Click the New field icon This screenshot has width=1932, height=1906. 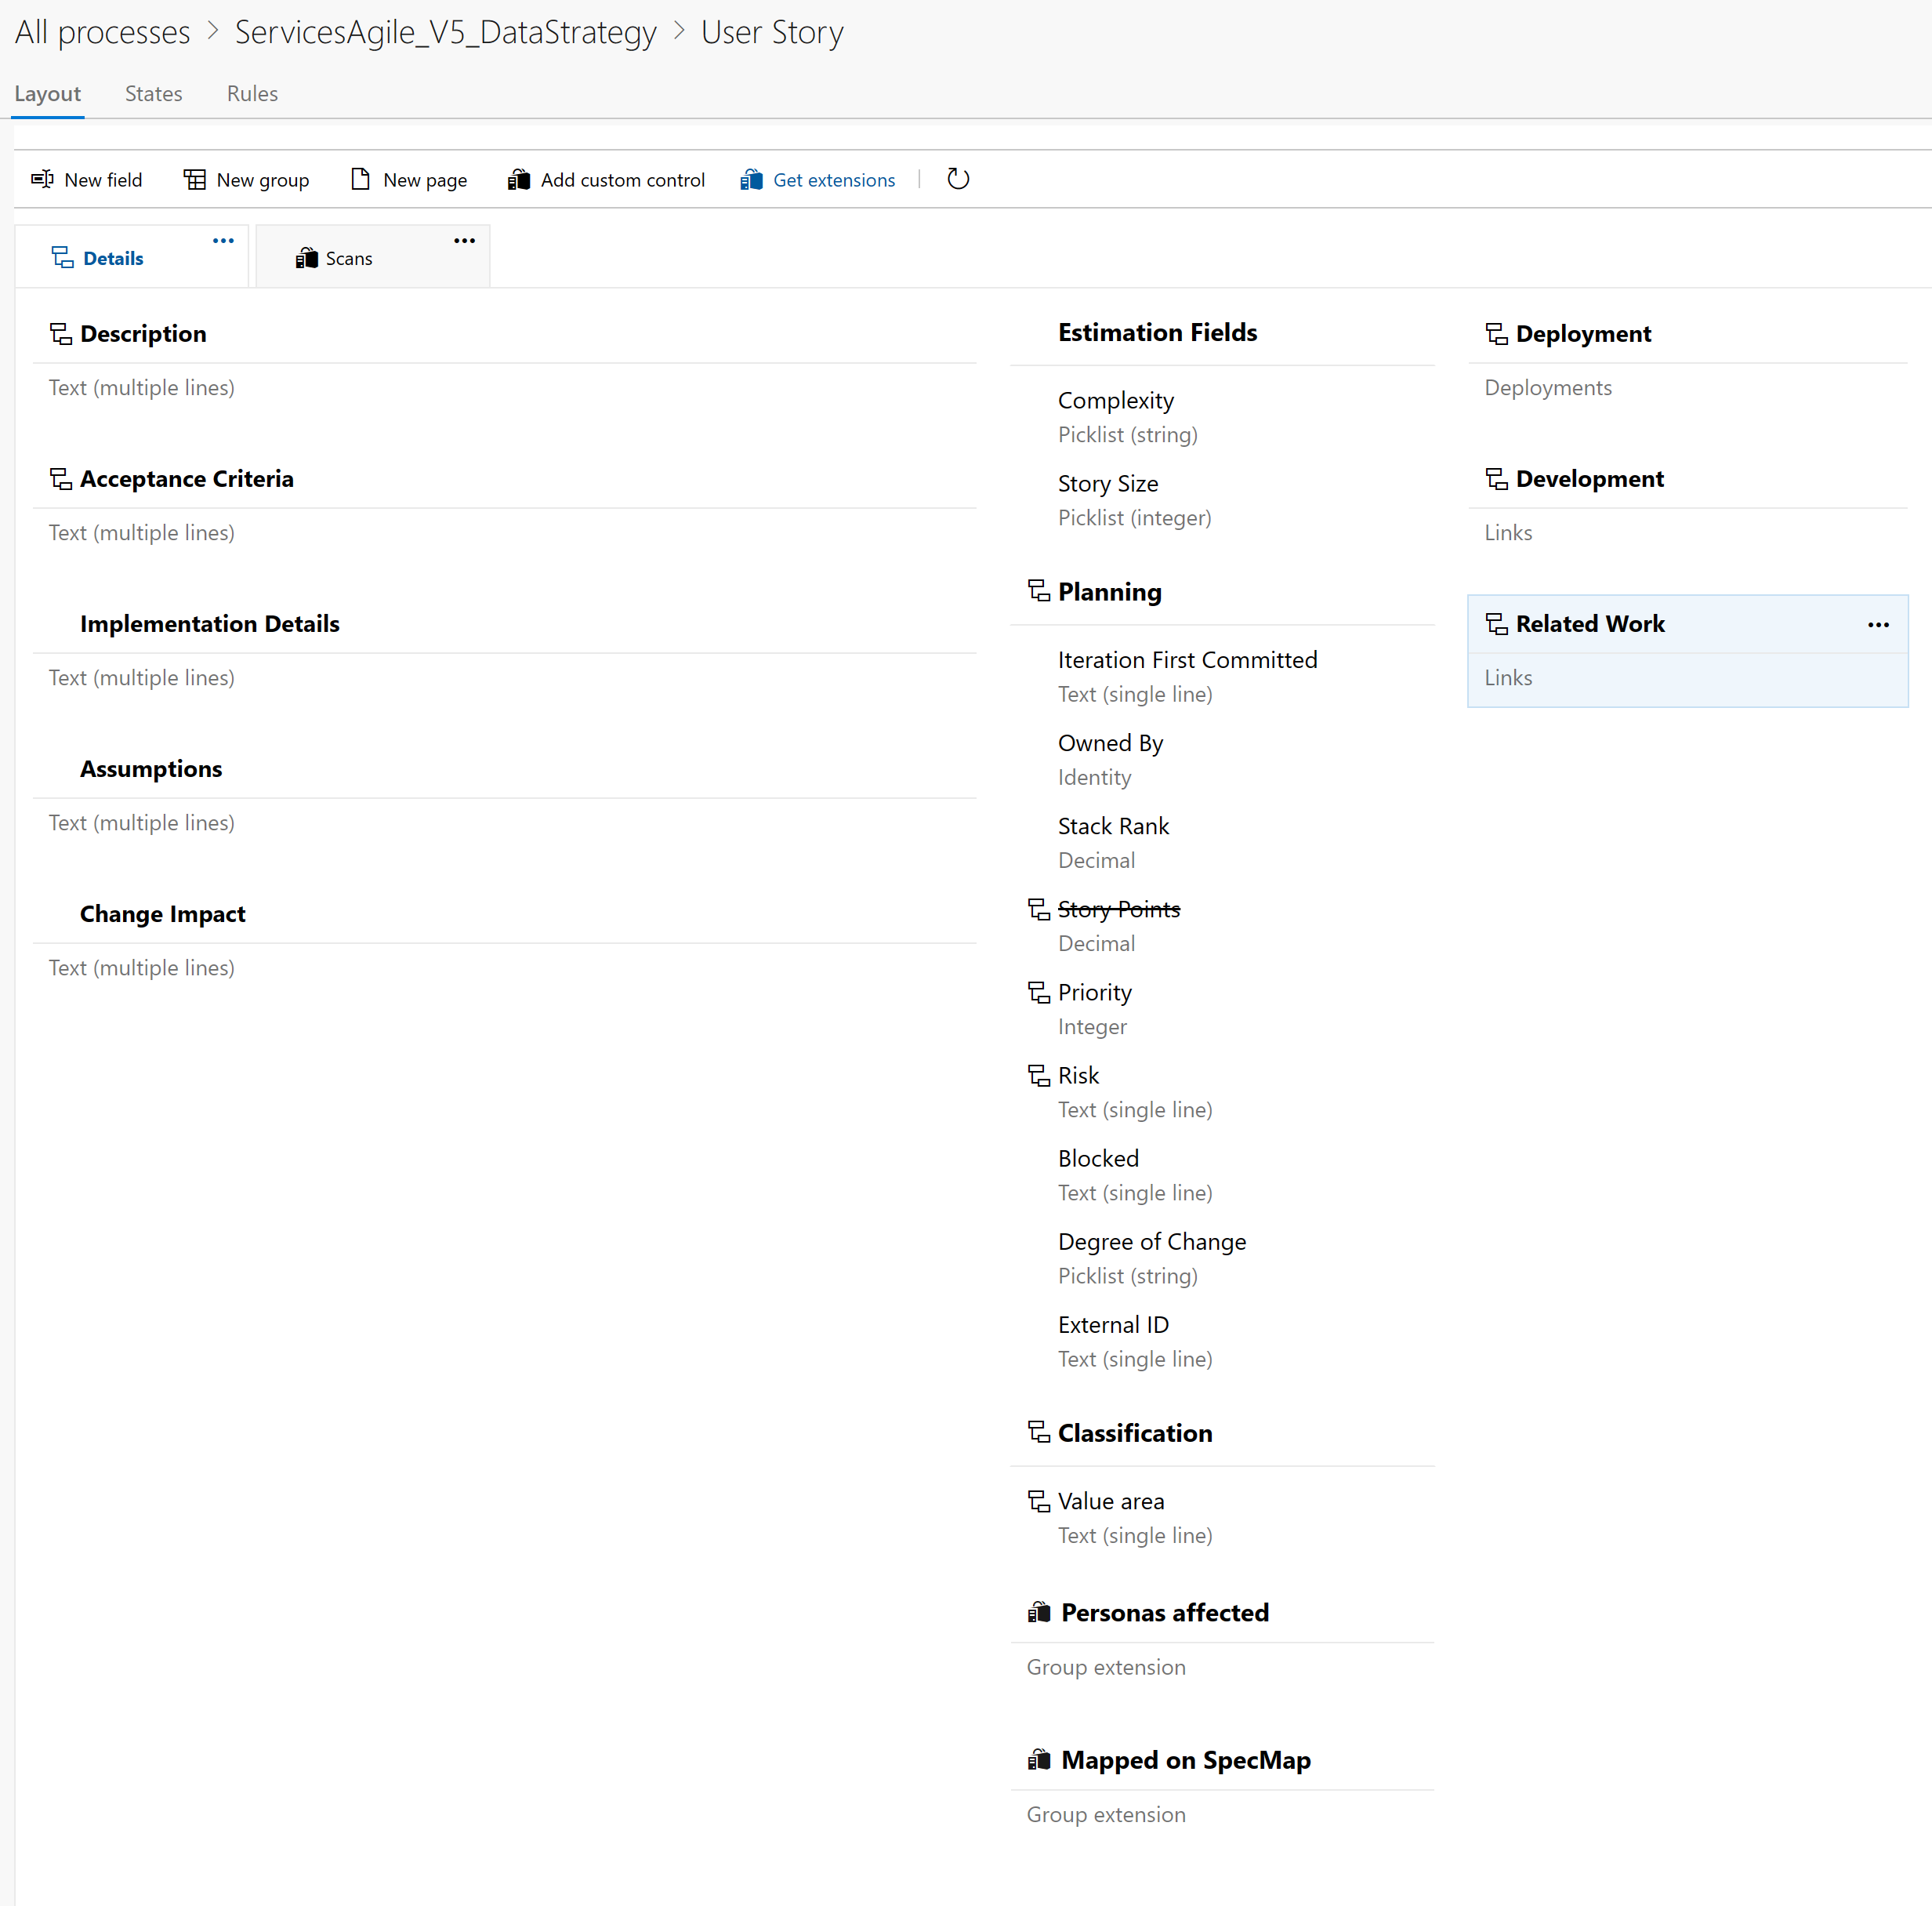click(x=42, y=179)
